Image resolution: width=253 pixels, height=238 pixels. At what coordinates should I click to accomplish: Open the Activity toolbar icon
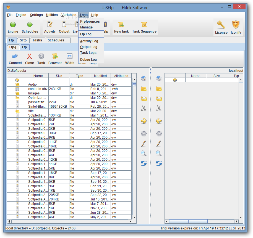[49, 25]
